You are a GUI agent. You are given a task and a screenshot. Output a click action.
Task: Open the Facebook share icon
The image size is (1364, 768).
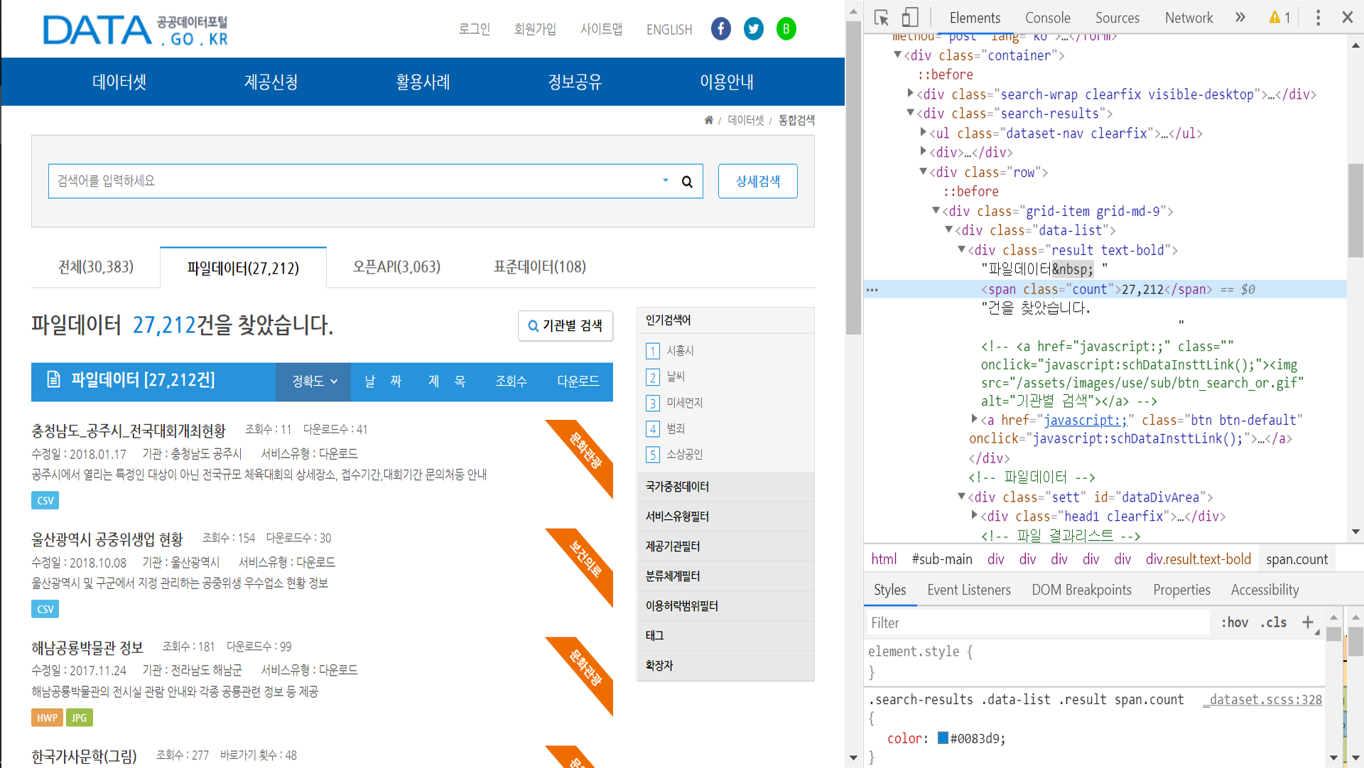pyautogui.click(x=720, y=29)
